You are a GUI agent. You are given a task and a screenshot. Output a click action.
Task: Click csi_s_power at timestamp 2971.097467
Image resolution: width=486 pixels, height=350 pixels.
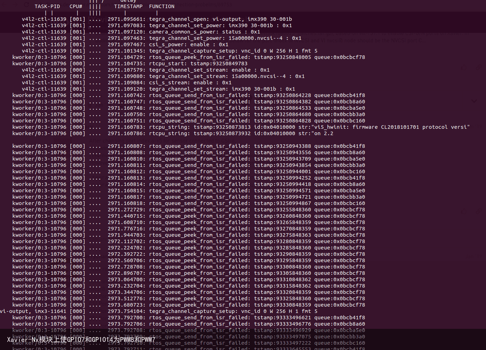[166, 44]
